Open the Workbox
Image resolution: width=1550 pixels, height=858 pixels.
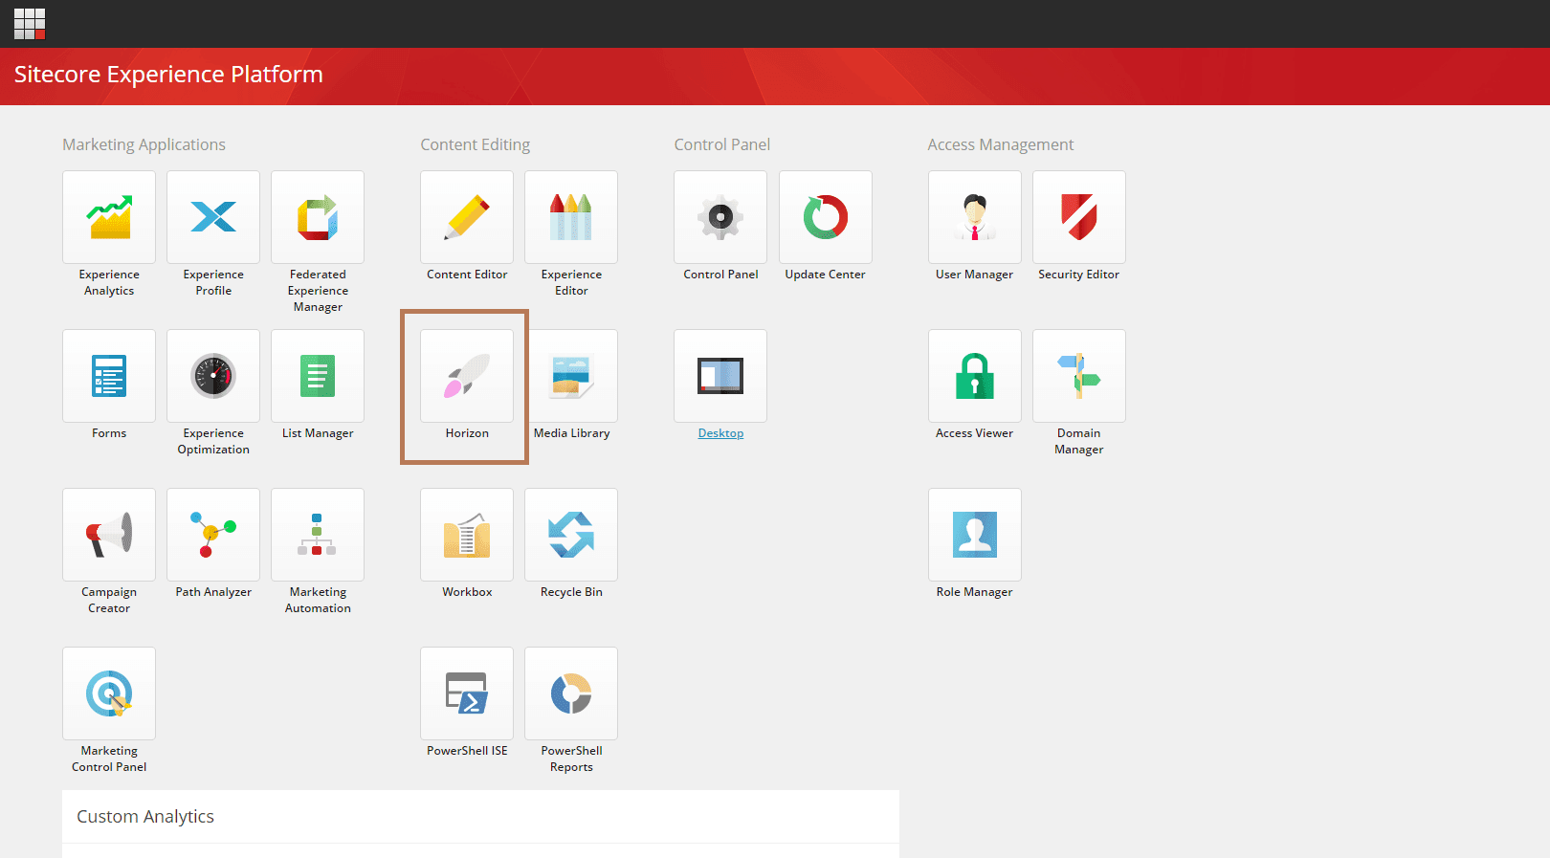tap(467, 535)
